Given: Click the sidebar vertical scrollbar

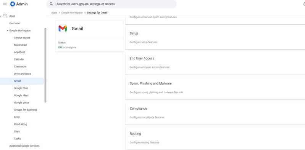Looking at the screenshot, I should coord(45,65).
